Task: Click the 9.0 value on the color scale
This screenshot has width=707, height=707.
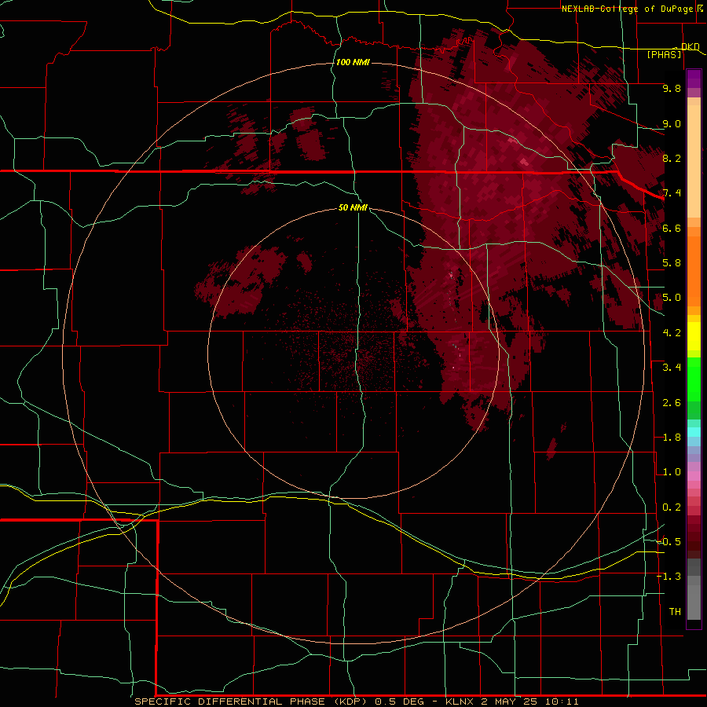Action: 672,123
